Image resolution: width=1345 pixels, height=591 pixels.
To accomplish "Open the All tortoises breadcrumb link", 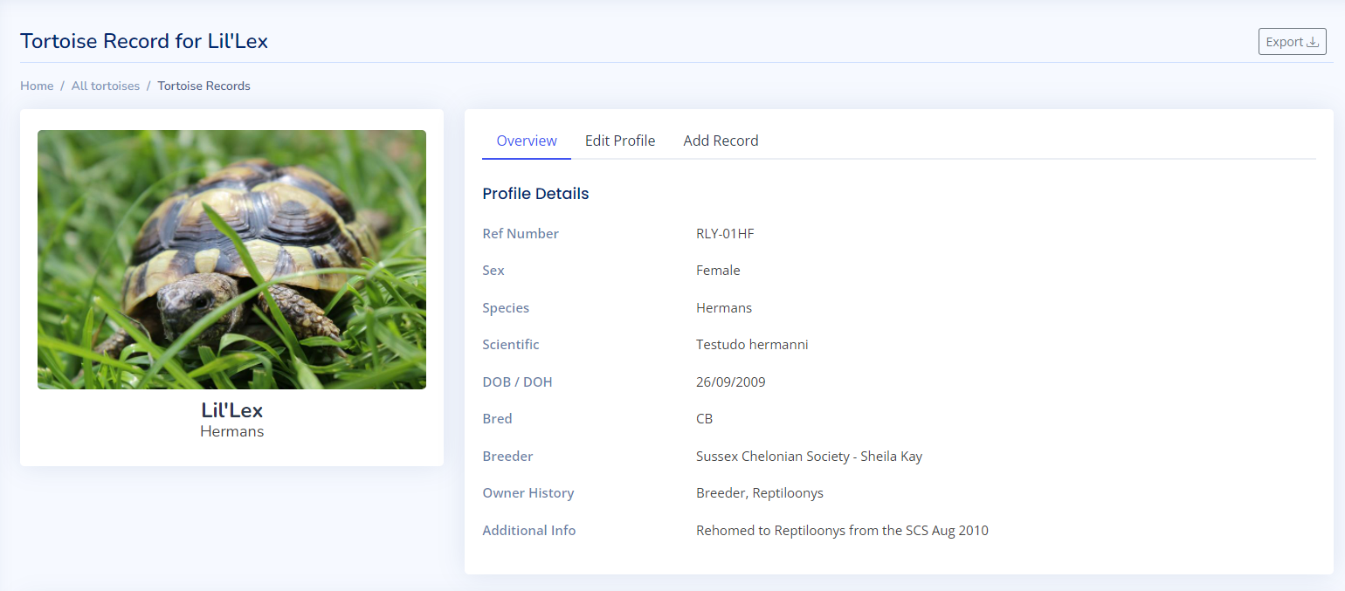I will pos(106,86).
